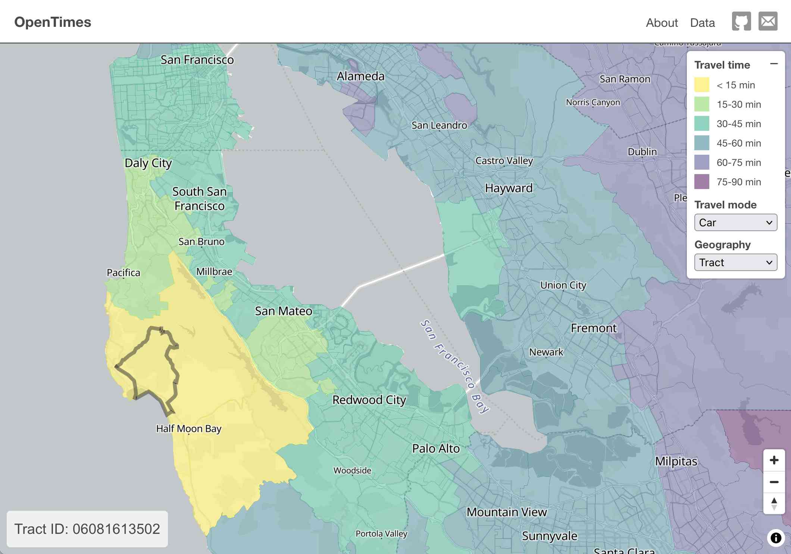The width and height of the screenshot is (791, 554).
Task: Click the Newark map label
Action: coord(546,352)
